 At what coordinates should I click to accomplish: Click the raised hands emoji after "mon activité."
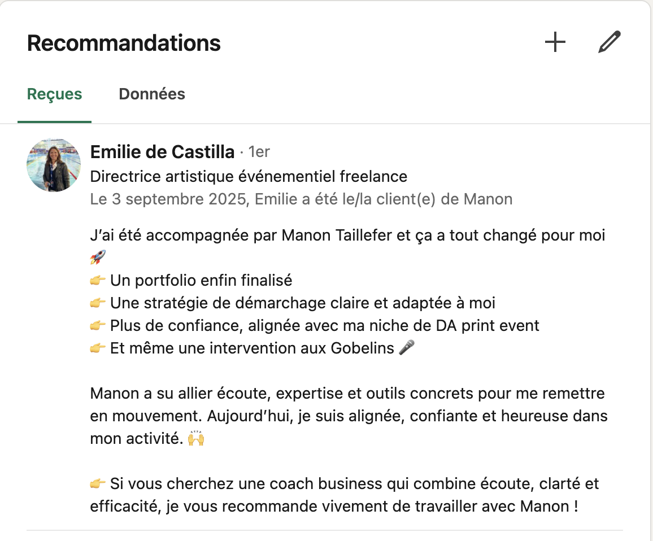pos(195,439)
